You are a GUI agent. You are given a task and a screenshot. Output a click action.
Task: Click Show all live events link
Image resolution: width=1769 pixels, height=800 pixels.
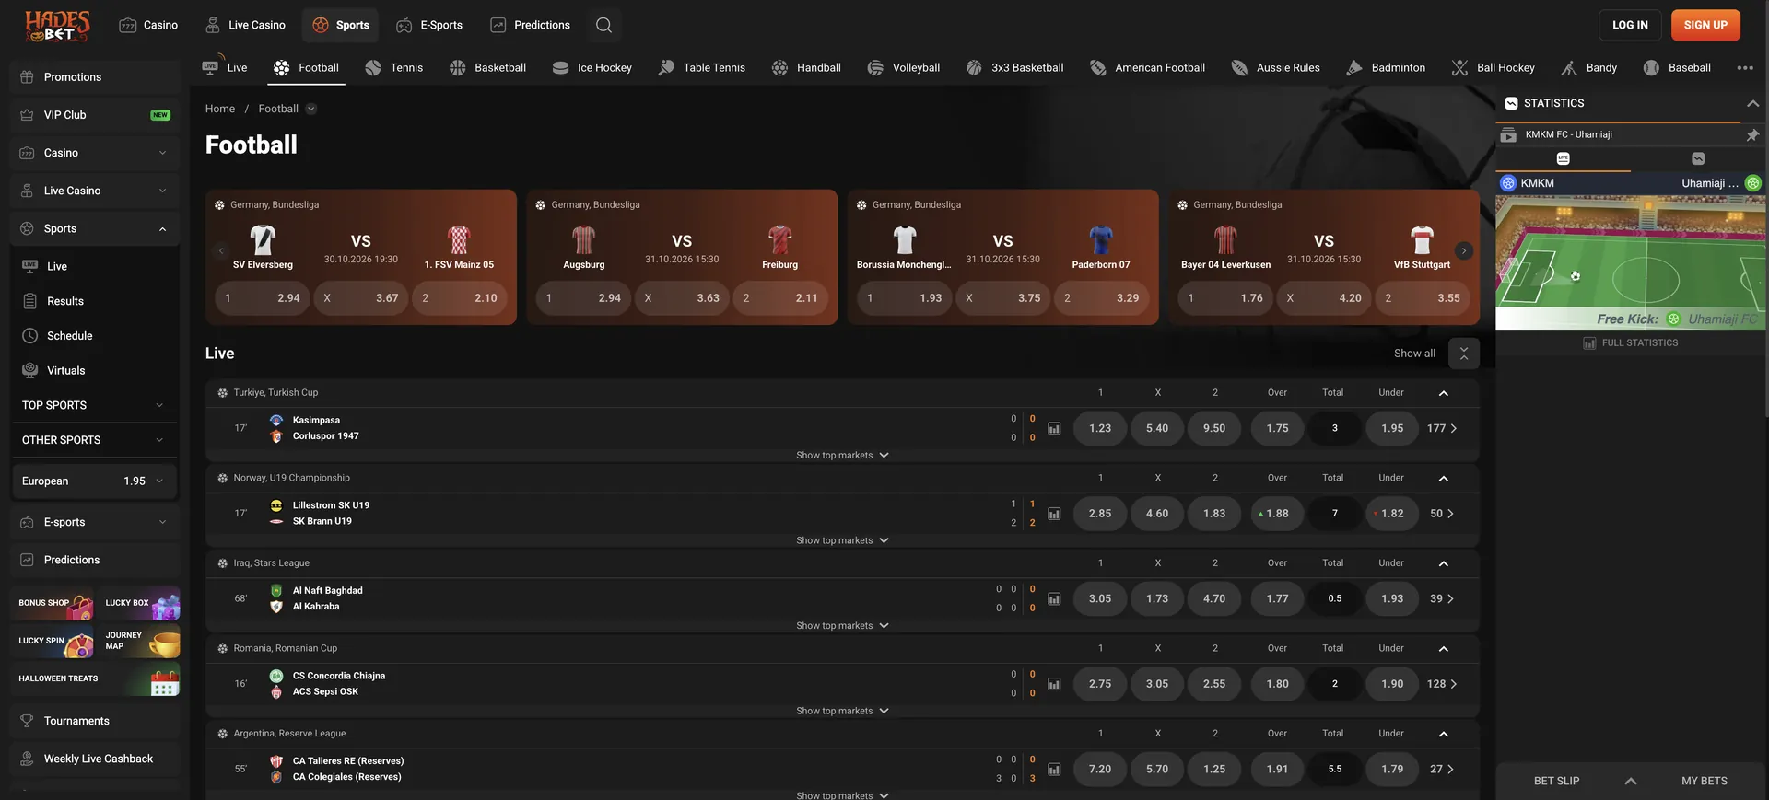1414,354
